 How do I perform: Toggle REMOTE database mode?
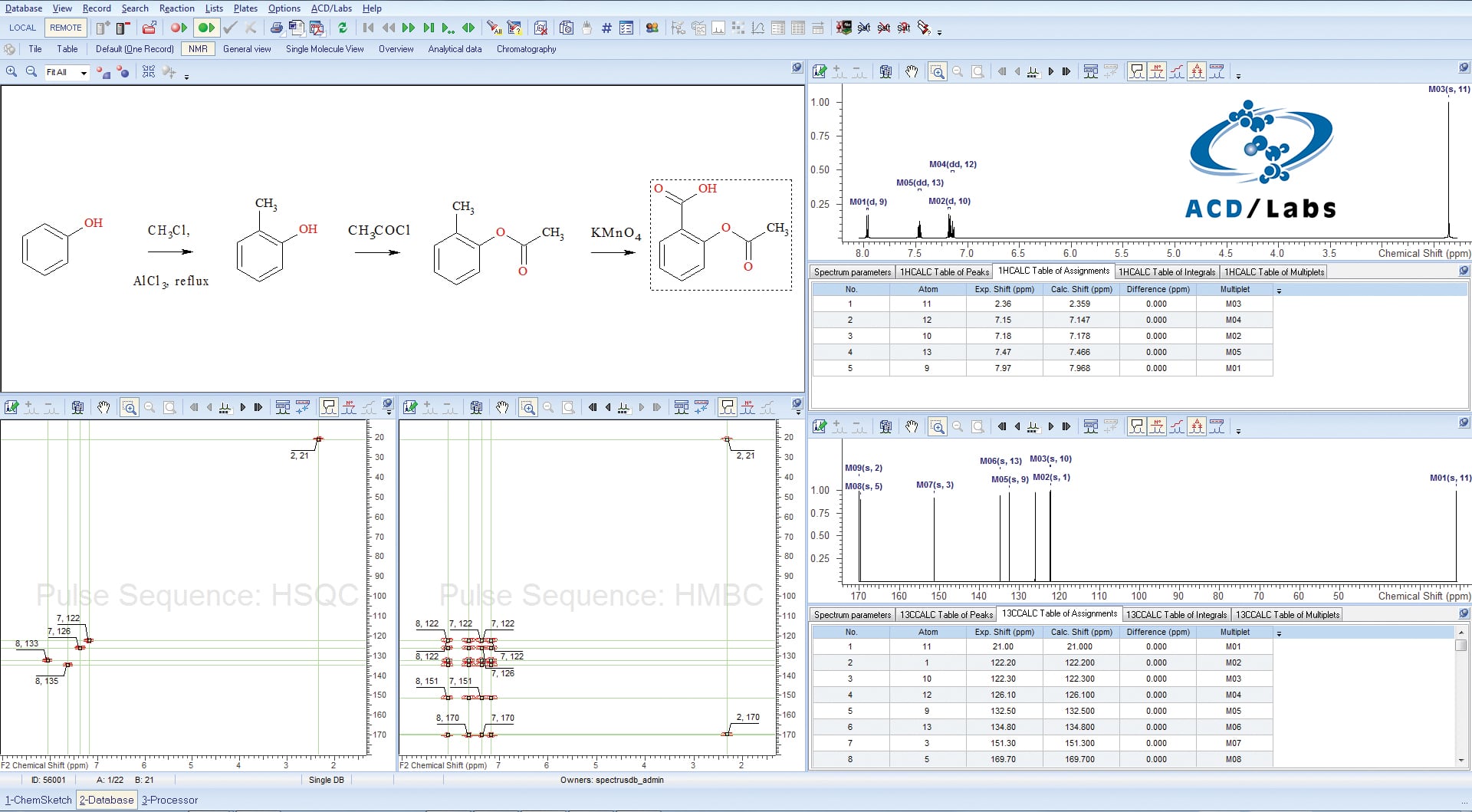click(66, 28)
